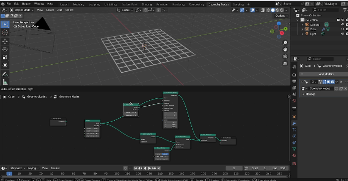This screenshot has width=348, height=181.
Task: Open the Render properties tab
Action: tap(294, 75)
